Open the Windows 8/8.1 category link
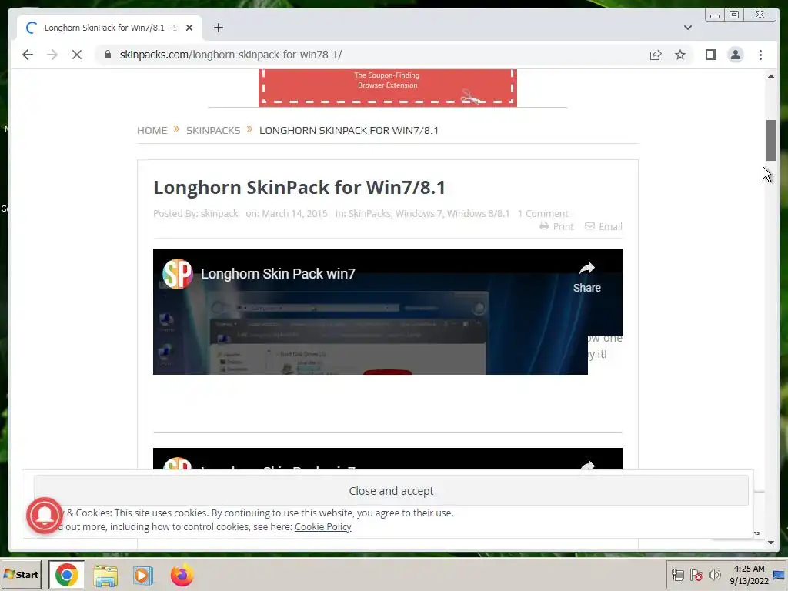The height and width of the screenshot is (591, 788). [478, 214]
